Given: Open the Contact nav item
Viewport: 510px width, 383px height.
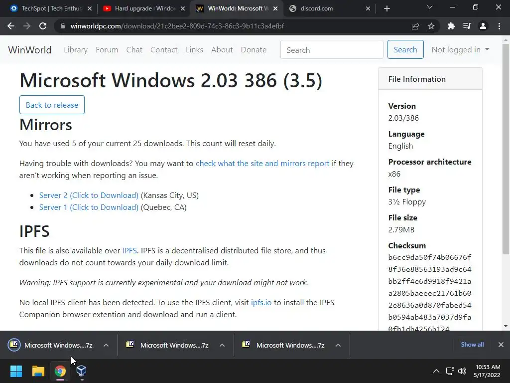Looking at the screenshot, I should pos(164,50).
